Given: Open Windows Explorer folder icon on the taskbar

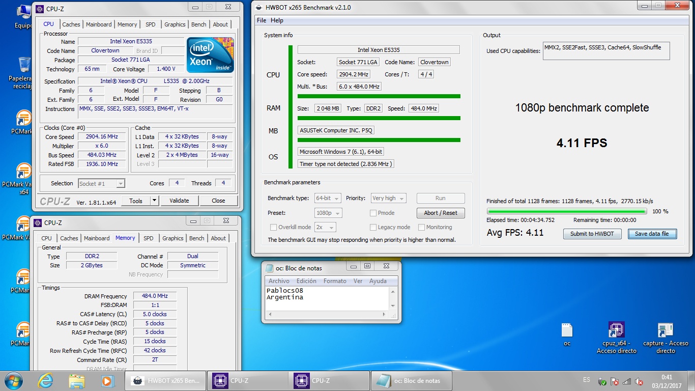Looking at the screenshot, I should [x=77, y=380].
